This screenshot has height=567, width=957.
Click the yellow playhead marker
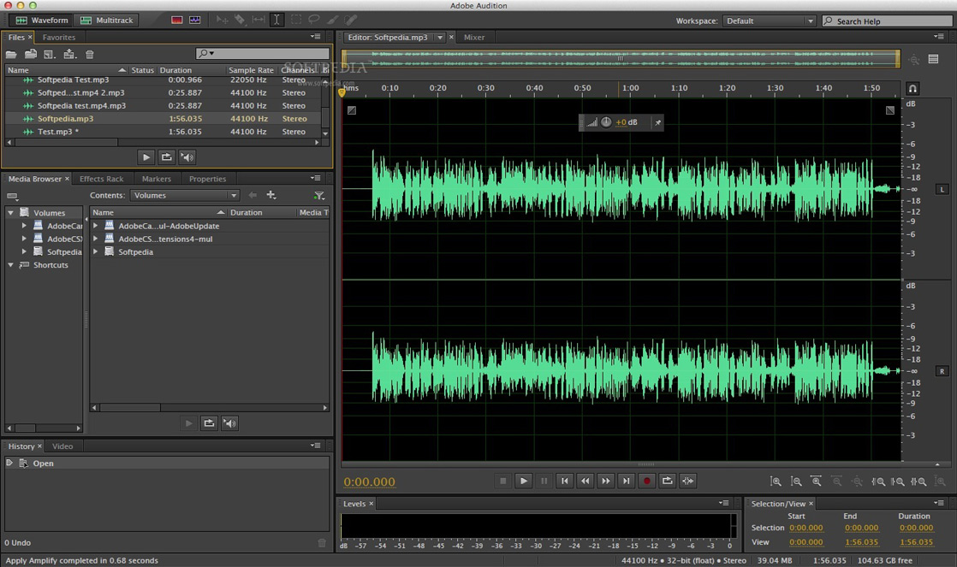[342, 92]
